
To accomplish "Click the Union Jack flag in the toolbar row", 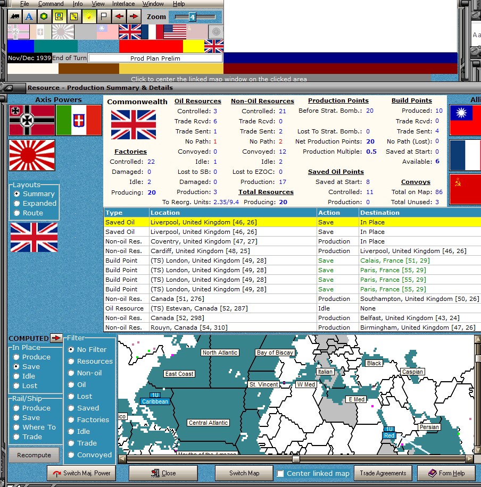I will [x=130, y=32].
